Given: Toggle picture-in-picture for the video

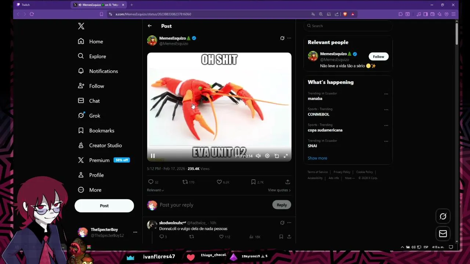Looking at the screenshot, I should [276, 156].
